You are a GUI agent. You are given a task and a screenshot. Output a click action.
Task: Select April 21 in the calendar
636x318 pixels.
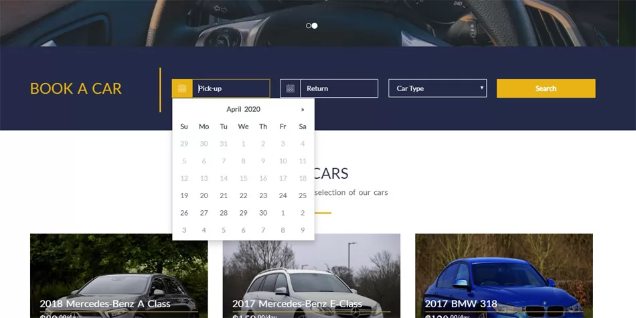(224, 195)
